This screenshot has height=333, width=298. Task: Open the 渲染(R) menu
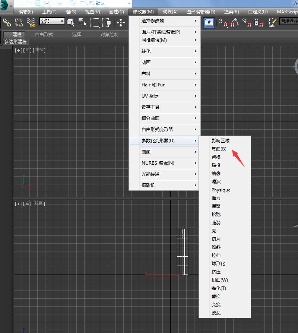click(x=231, y=12)
